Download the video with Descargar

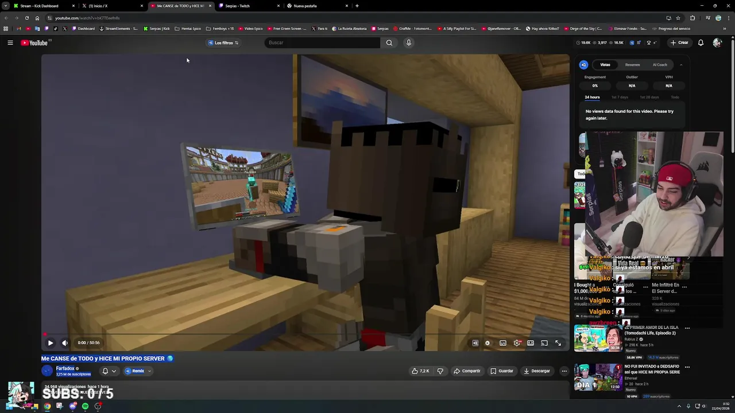537,371
